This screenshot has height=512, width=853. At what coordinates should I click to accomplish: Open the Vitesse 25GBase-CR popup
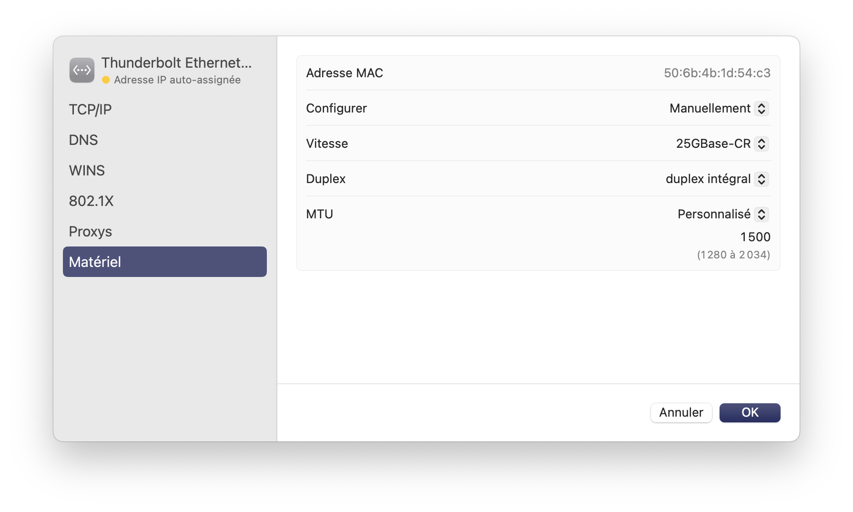(722, 143)
